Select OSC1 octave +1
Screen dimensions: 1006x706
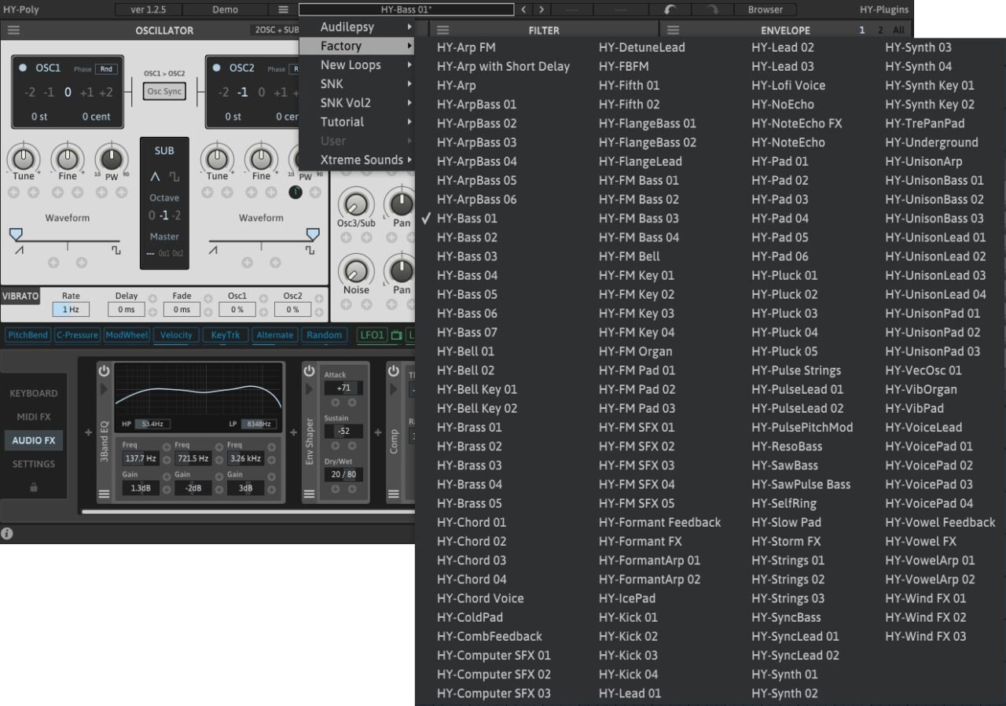86,93
